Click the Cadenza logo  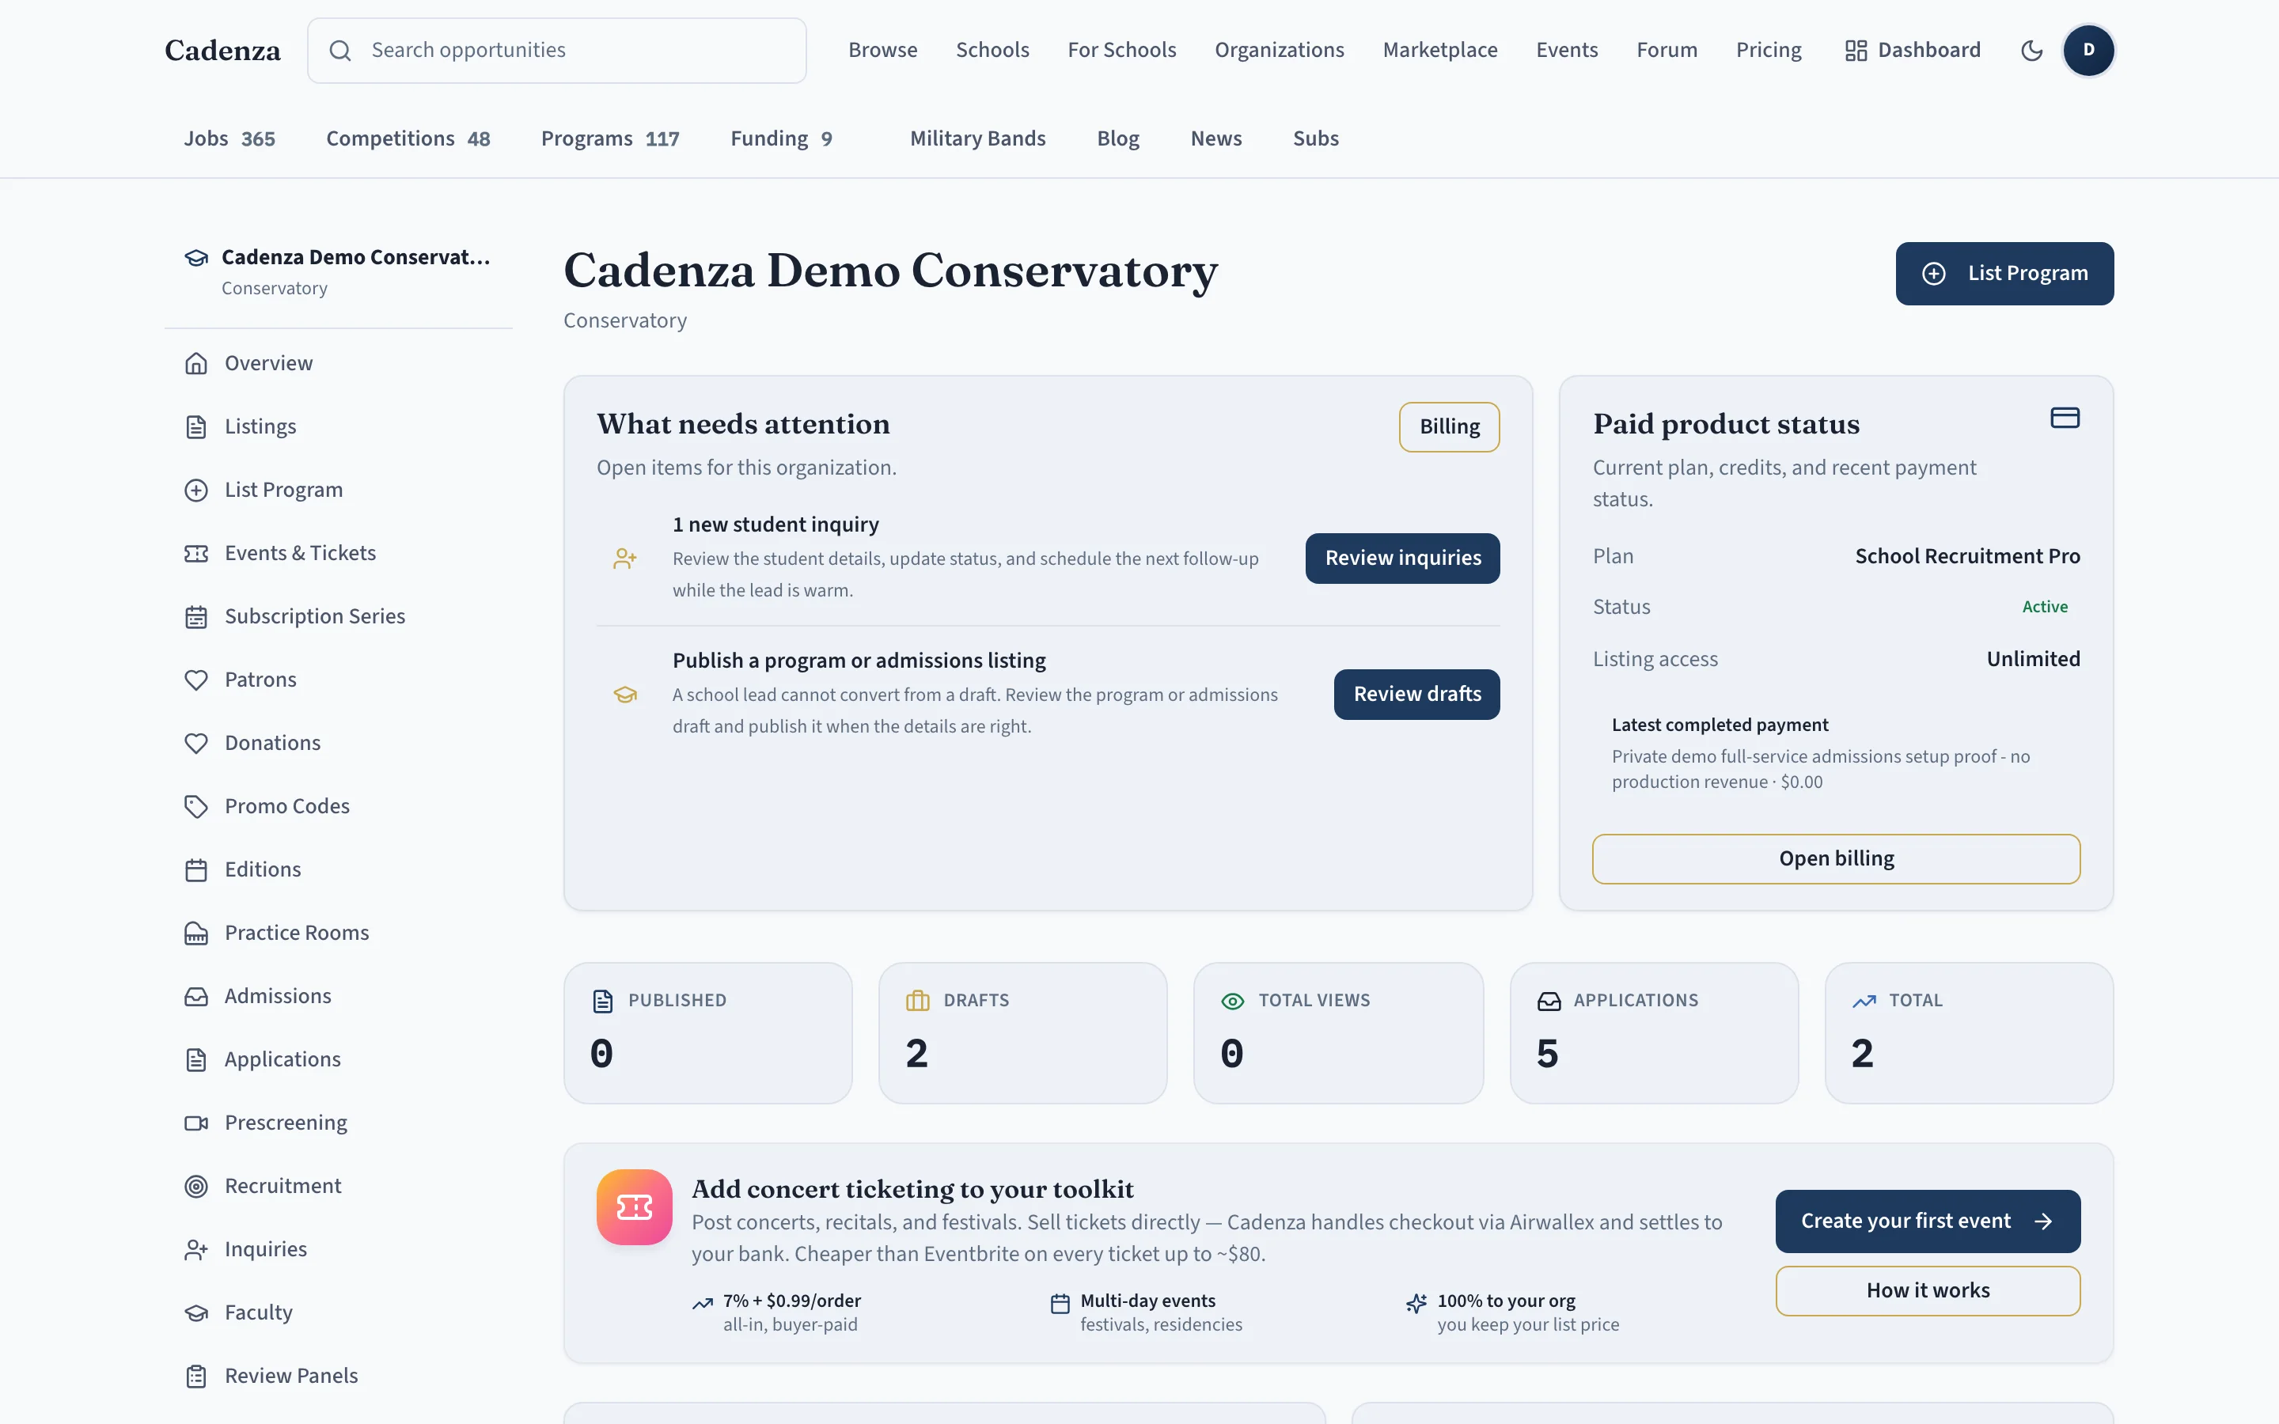(222, 50)
